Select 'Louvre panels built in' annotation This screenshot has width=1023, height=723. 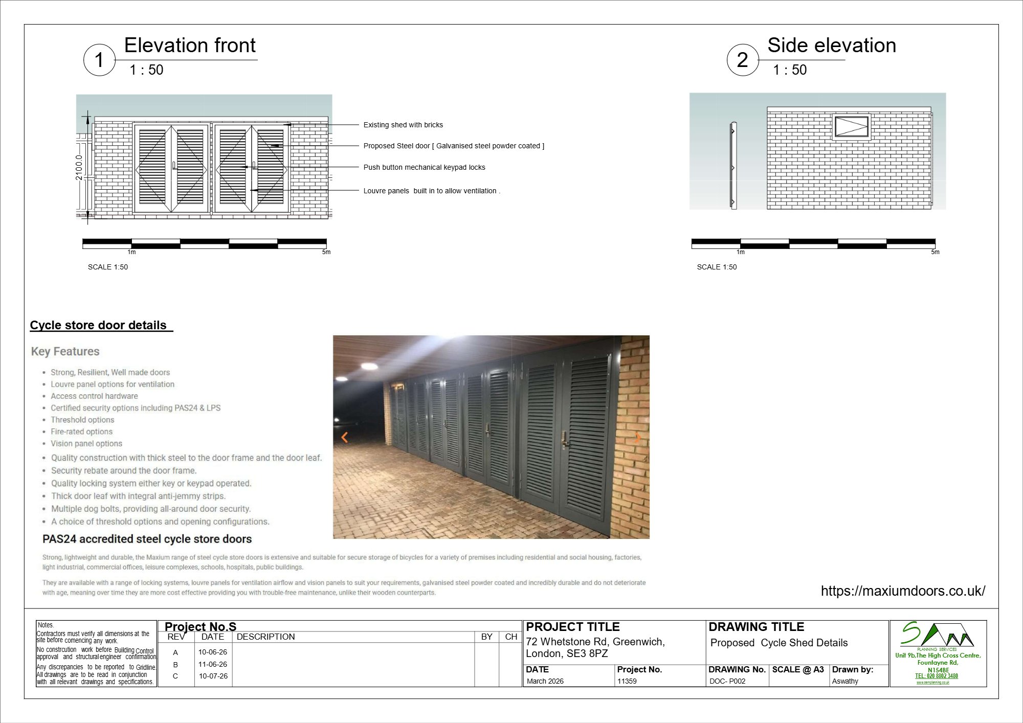[x=432, y=191]
